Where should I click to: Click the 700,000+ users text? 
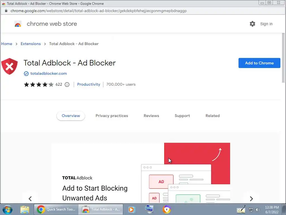coord(121,85)
